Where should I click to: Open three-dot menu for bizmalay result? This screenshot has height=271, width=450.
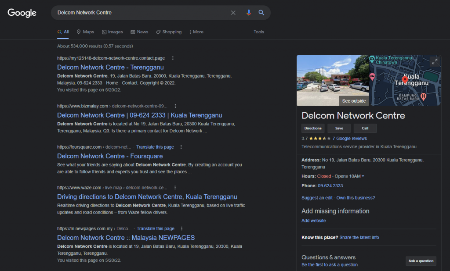pos(175,106)
